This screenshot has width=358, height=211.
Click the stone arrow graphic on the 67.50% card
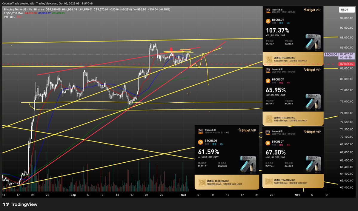click(313, 164)
